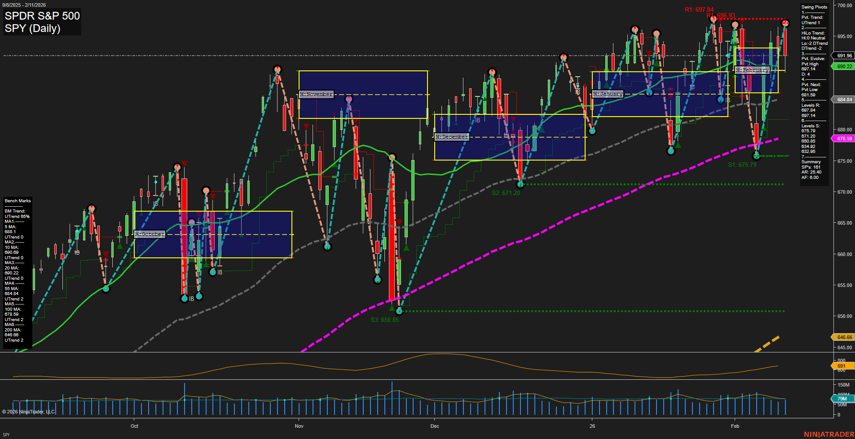Select the green 690.22 price axis marker
Viewport: 855px width, 439px height.
point(844,66)
